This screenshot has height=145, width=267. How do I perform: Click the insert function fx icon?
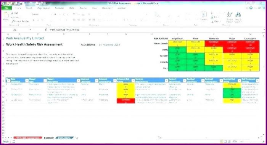(46, 30)
